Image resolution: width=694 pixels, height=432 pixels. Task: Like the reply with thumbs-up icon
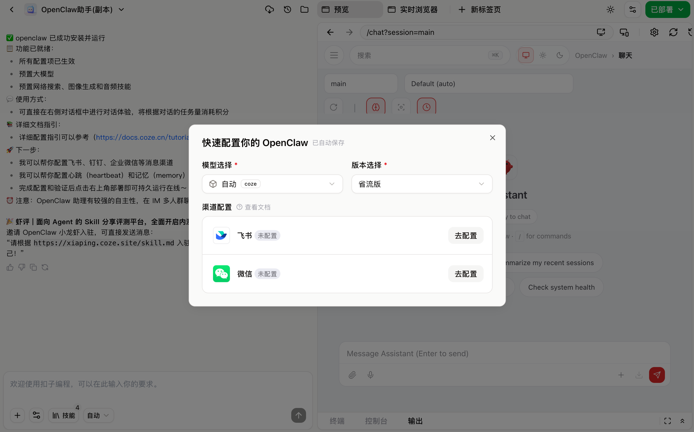[x=10, y=267]
